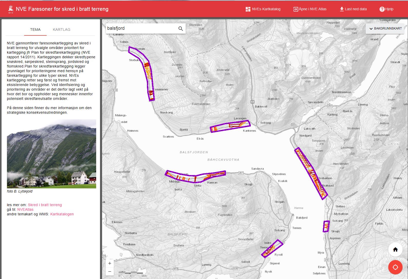Click the page title NVE Faresoner
The image size is (408, 279).
click(x=62, y=9)
